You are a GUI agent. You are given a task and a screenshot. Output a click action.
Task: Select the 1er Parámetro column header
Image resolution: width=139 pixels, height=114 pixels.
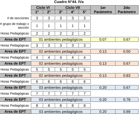click(x=103, y=10)
